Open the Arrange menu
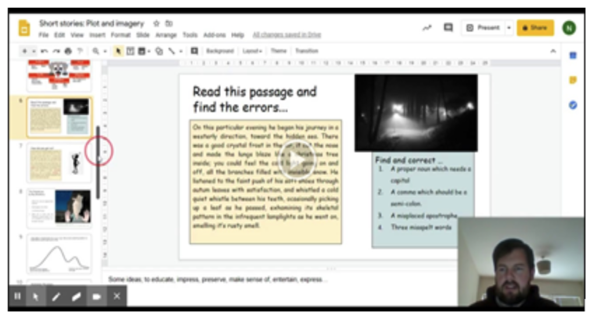 166,35
